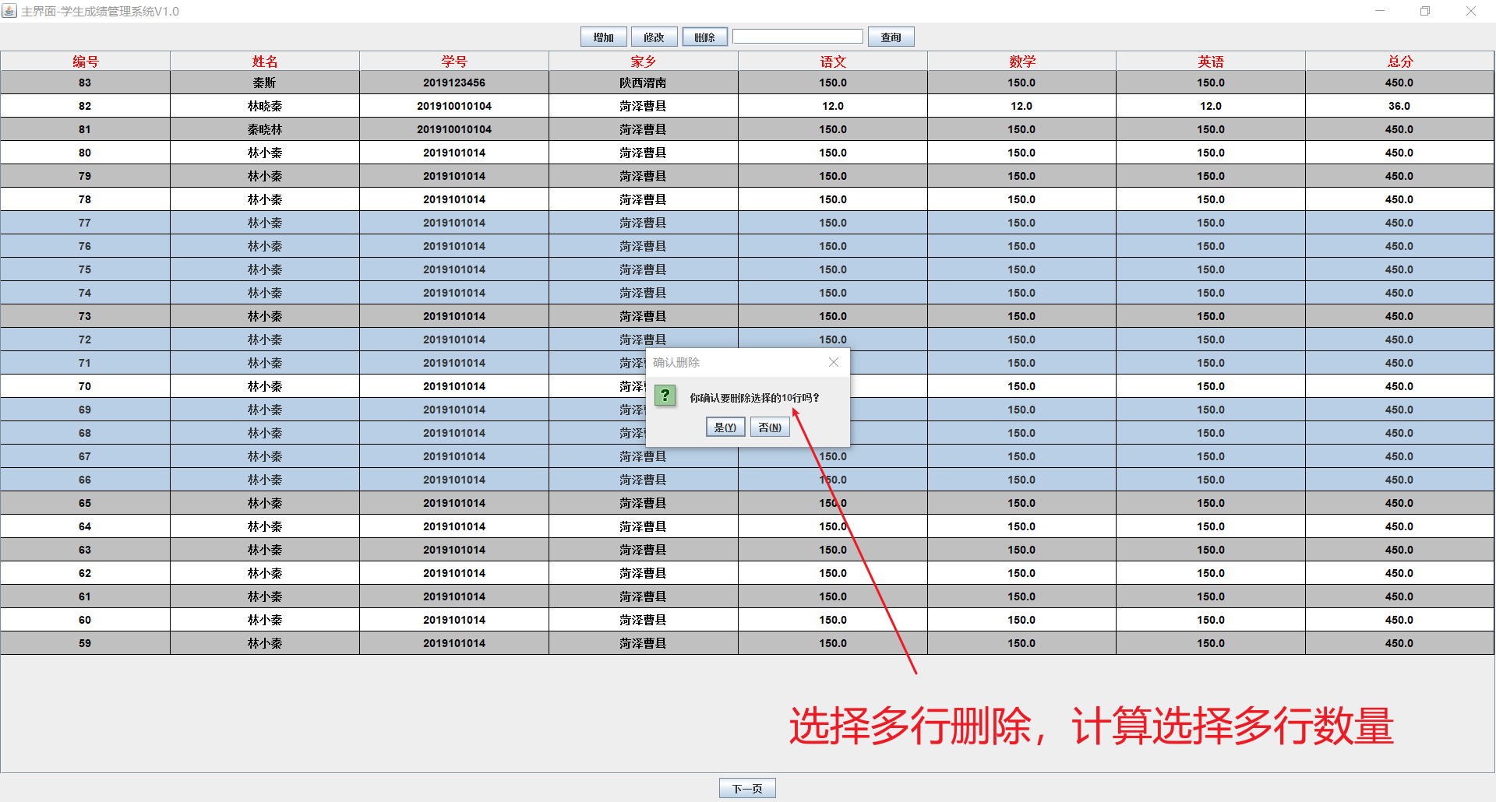This screenshot has width=1496, height=802.
Task: Click the 删除 (Delete) button
Action: [704, 37]
